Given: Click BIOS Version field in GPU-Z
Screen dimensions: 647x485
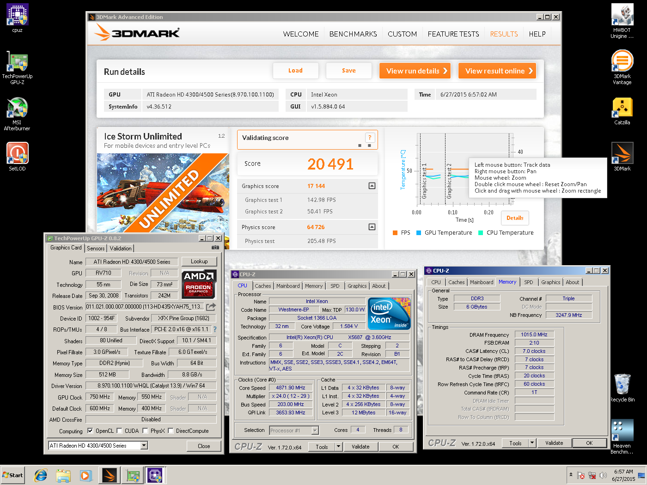Looking at the screenshot, I should coord(145,307).
